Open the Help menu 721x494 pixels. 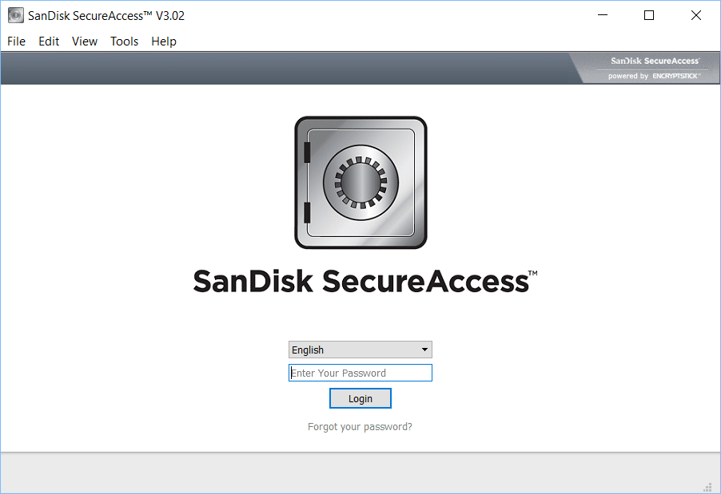pos(164,41)
